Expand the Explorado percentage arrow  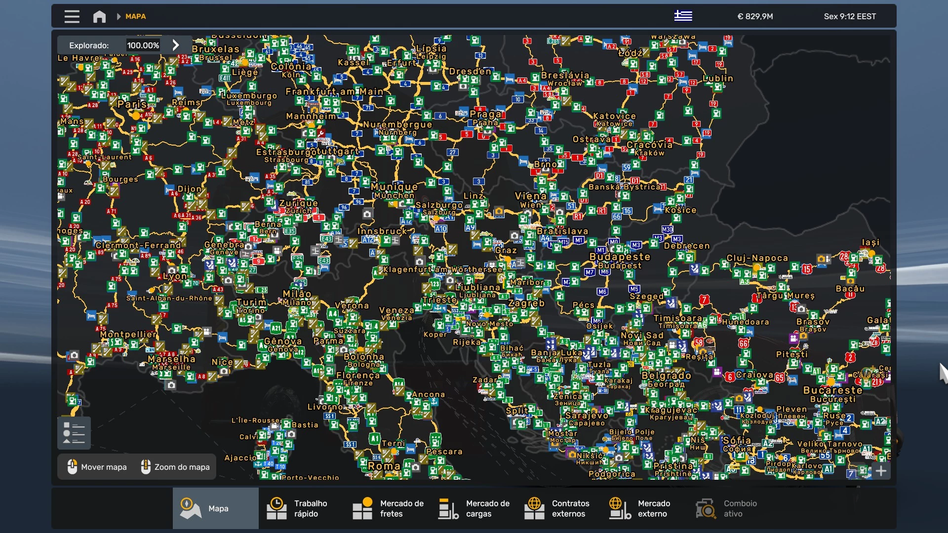pos(176,45)
